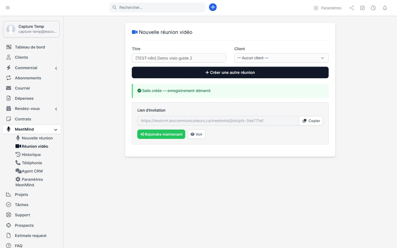Click the Contrats note icon
Viewport: 397px width, 248px height.
tap(9, 119)
